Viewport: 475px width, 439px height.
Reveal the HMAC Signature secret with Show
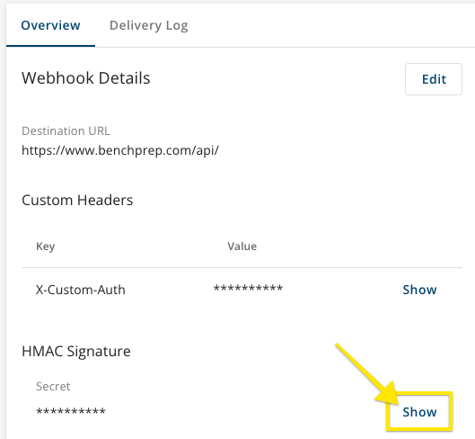(x=419, y=412)
